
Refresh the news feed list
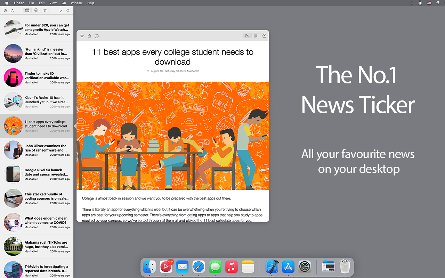(12, 11)
